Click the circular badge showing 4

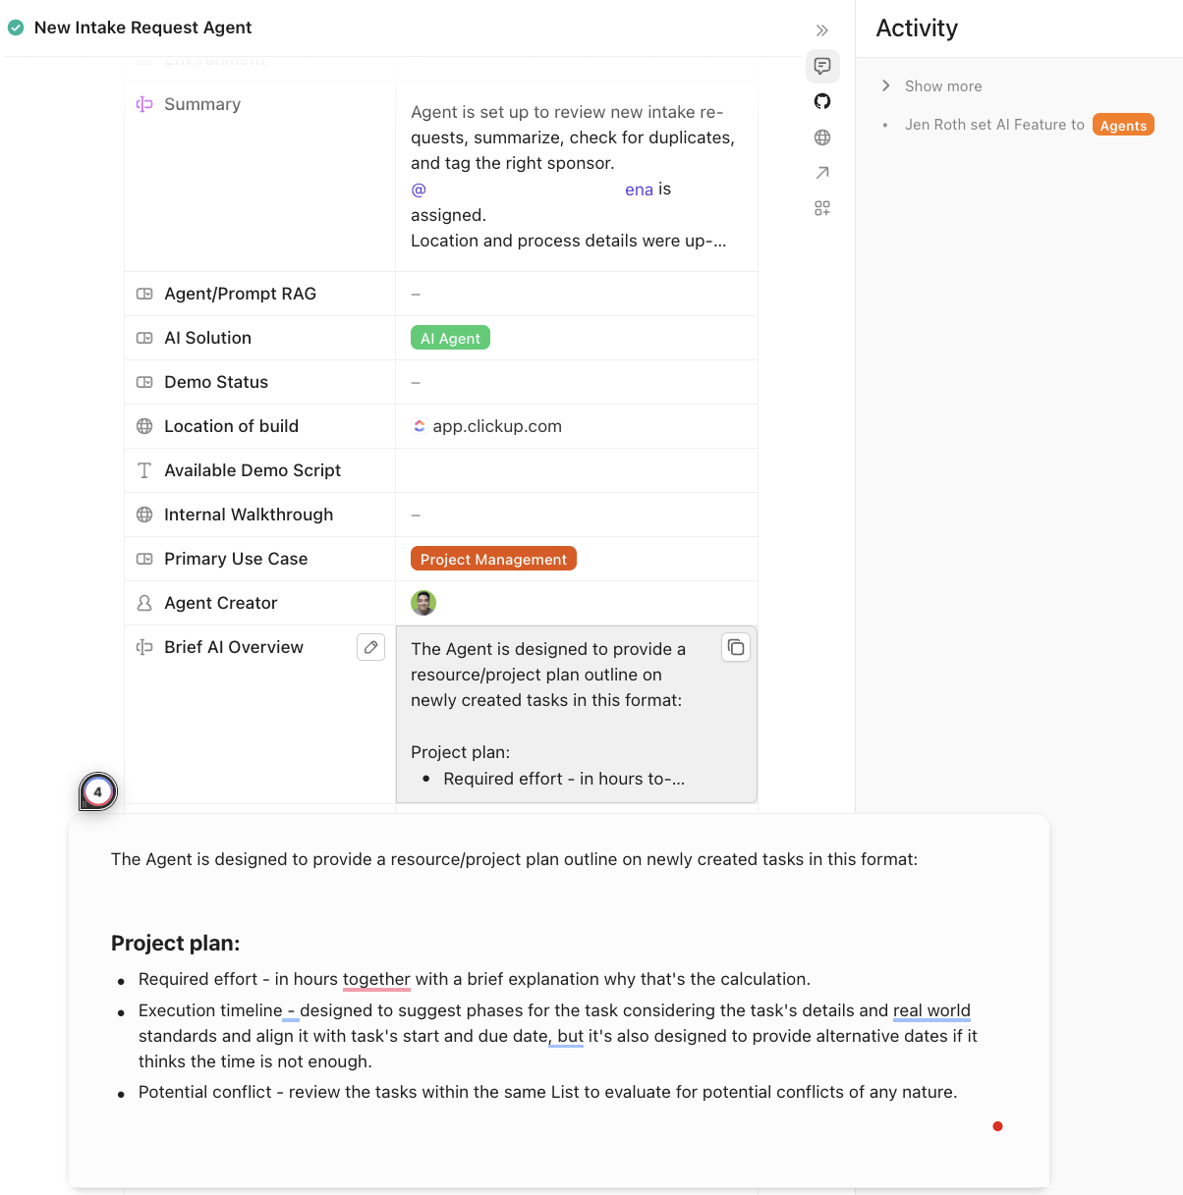pyautogui.click(x=97, y=791)
